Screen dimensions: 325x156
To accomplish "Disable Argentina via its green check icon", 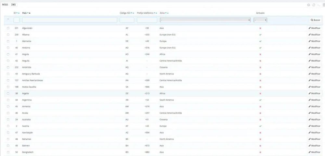I will (260, 100).
